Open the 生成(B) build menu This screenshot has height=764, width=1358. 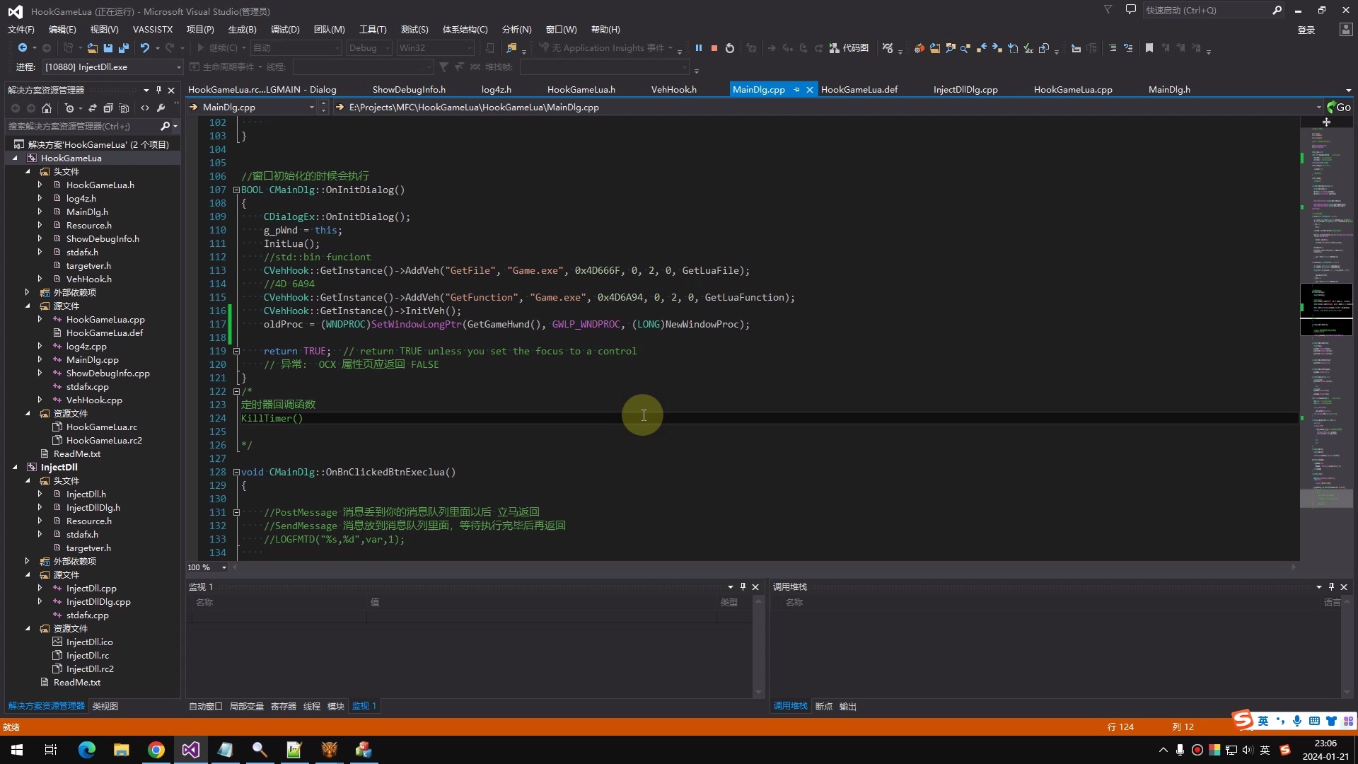click(x=242, y=30)
